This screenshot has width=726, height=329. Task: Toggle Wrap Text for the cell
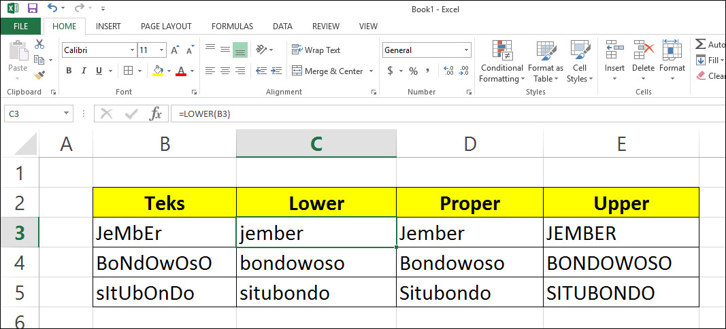[x=316, y=50]
